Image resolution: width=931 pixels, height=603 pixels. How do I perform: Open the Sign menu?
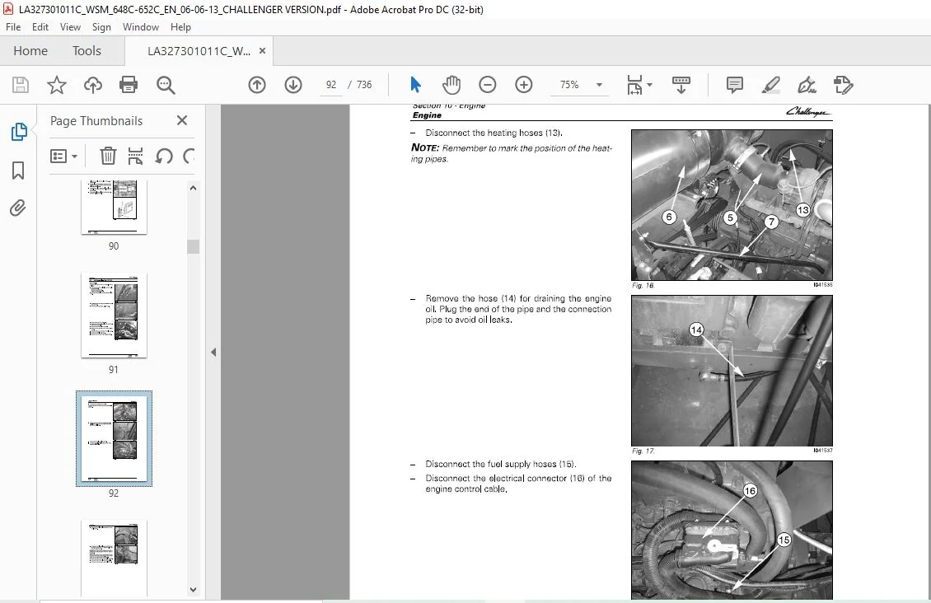click(x=101, y=26)
